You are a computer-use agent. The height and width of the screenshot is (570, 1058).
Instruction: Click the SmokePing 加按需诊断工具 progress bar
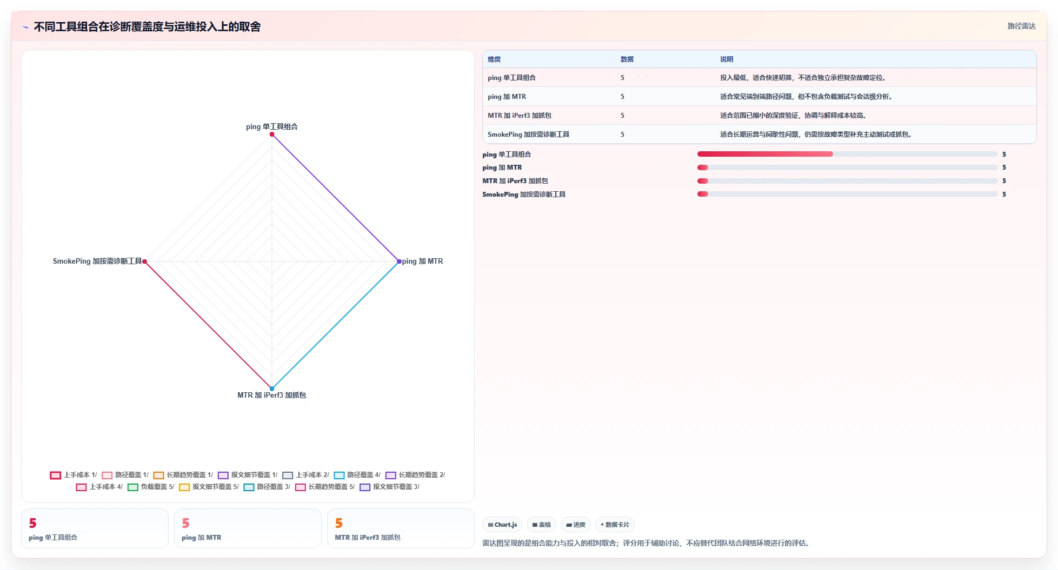[847, 194]
